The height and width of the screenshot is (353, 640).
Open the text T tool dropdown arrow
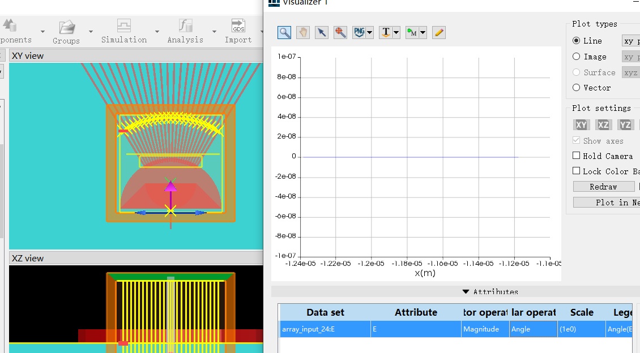tap(396, 33)
